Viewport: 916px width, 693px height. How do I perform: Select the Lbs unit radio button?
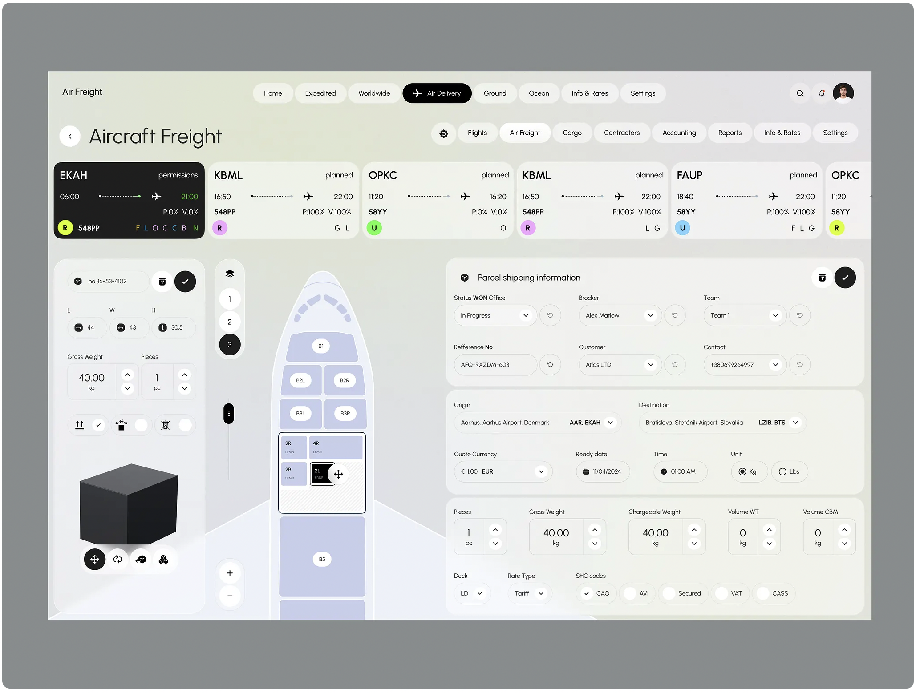click(782, 472)
